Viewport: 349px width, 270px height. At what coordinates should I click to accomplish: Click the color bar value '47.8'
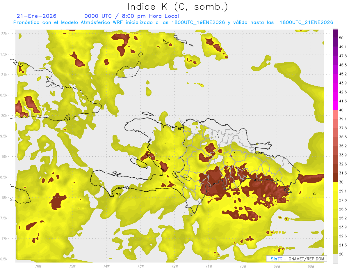tap(343, 56)
